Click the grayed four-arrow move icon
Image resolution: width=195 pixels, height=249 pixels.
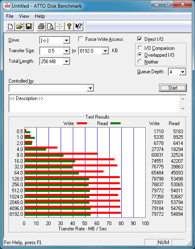click(x=59, y=26)
